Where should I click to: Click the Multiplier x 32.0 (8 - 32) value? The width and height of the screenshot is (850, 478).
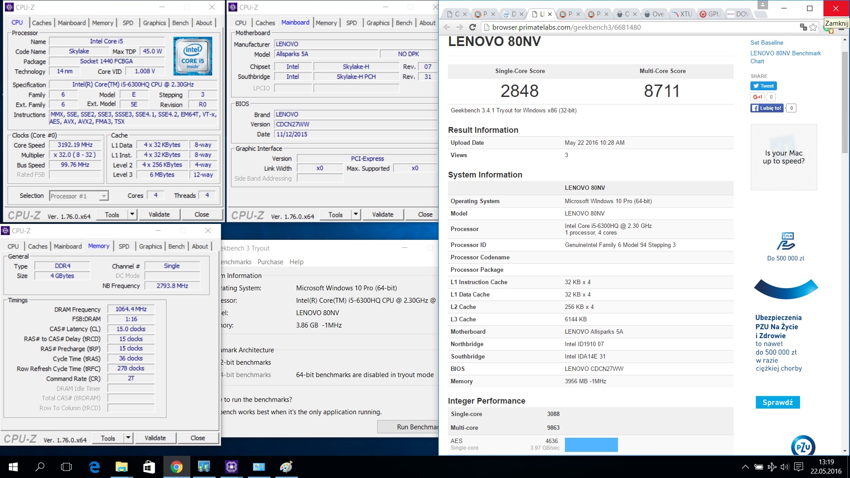75,155
